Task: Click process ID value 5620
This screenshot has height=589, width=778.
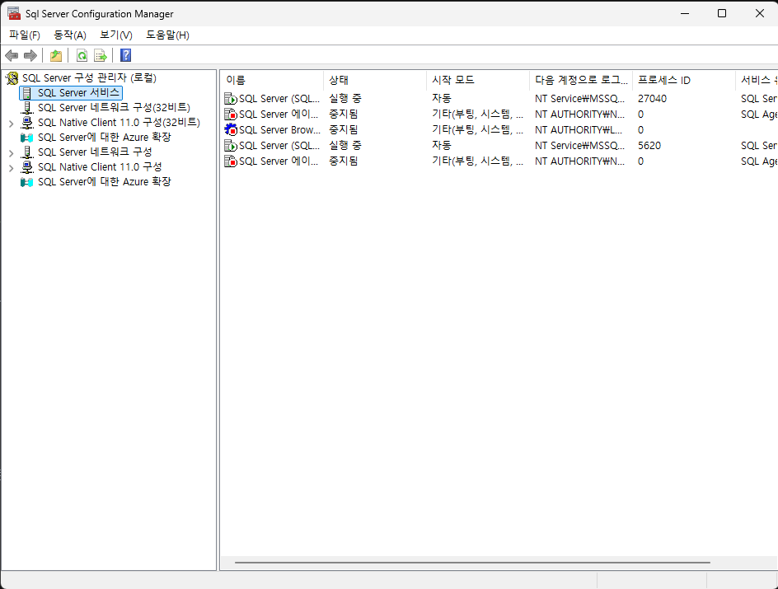Action: tap(649, 146)
